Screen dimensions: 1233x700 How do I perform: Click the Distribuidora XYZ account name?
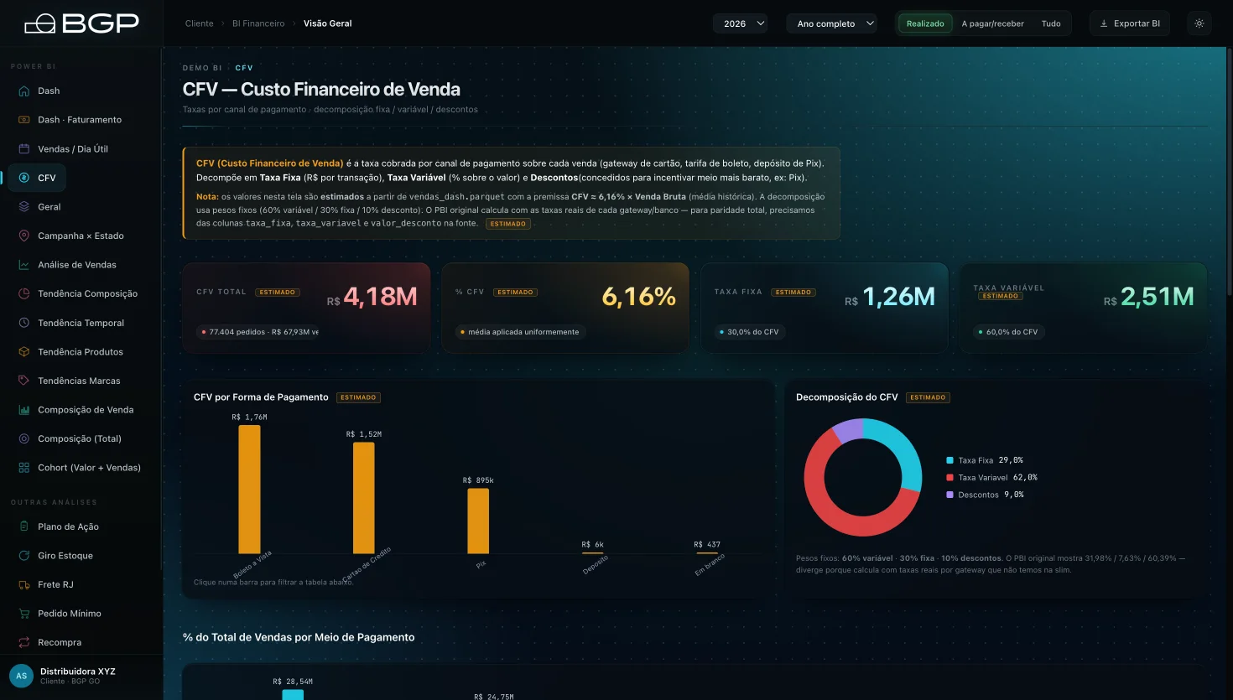(x=78, y=671)
